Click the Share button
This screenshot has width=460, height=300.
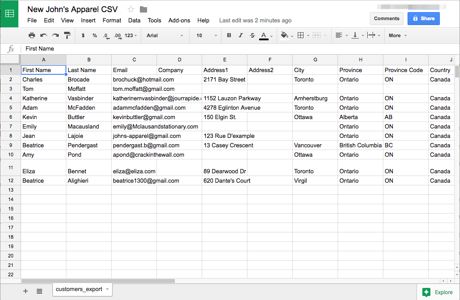(423, 18)
